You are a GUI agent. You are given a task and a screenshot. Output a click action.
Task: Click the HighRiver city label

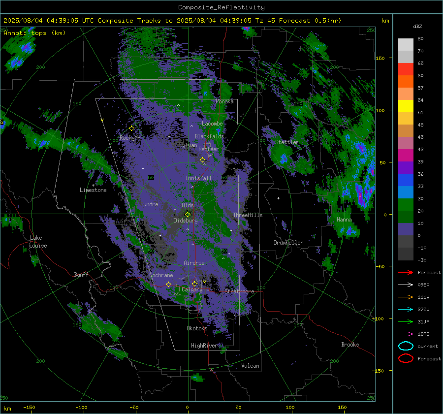point(204,346)
